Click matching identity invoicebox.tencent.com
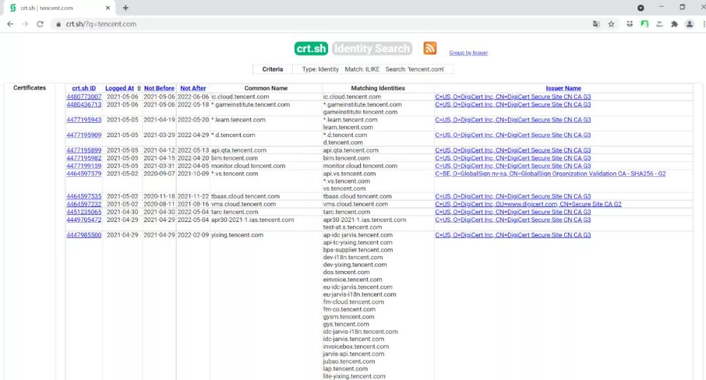The image size is (706, 380). click(356, 346)
